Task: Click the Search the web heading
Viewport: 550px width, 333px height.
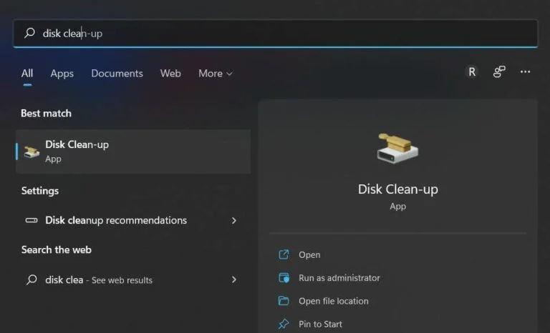Action: click(57, 249)
